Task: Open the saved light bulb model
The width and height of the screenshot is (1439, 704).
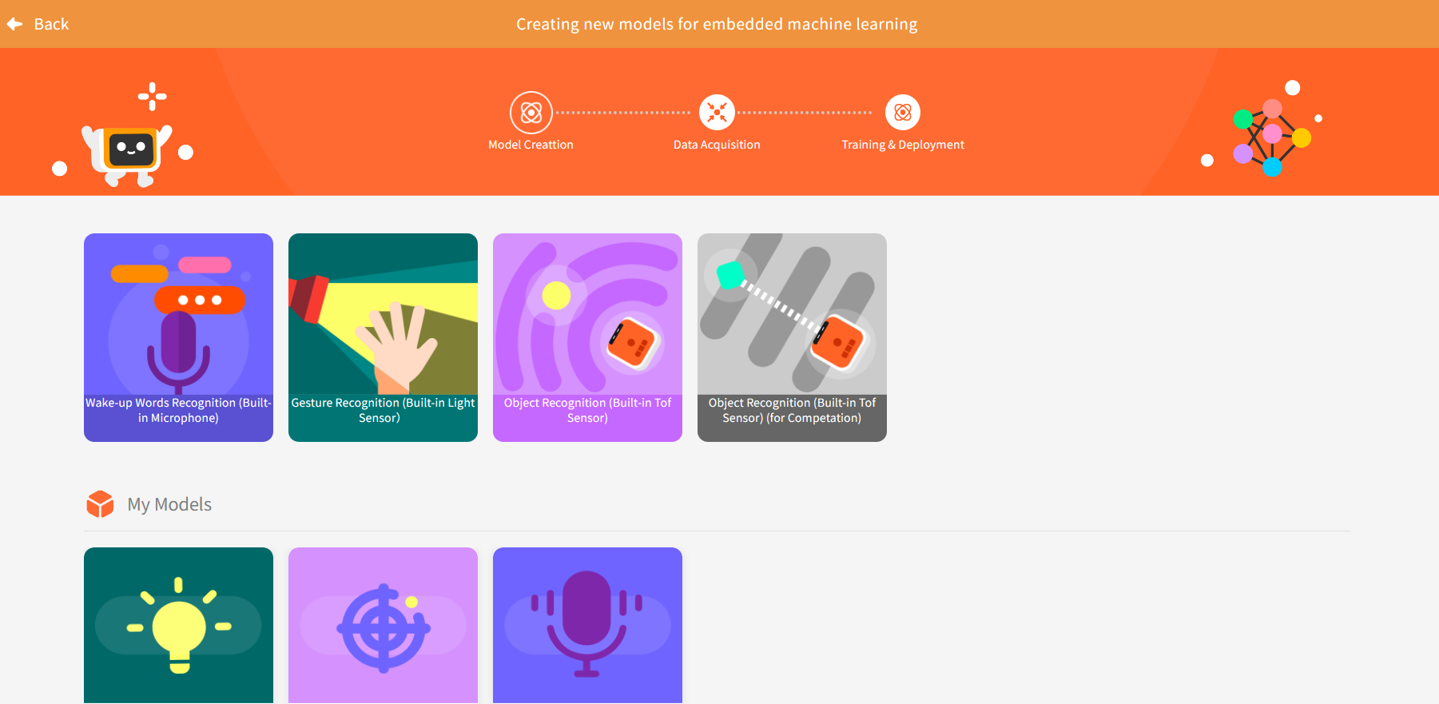Action: tap(178, 625)
